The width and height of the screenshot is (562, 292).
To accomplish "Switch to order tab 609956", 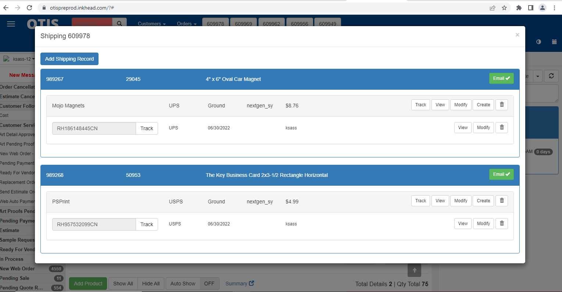I will [x=300, y=24].
